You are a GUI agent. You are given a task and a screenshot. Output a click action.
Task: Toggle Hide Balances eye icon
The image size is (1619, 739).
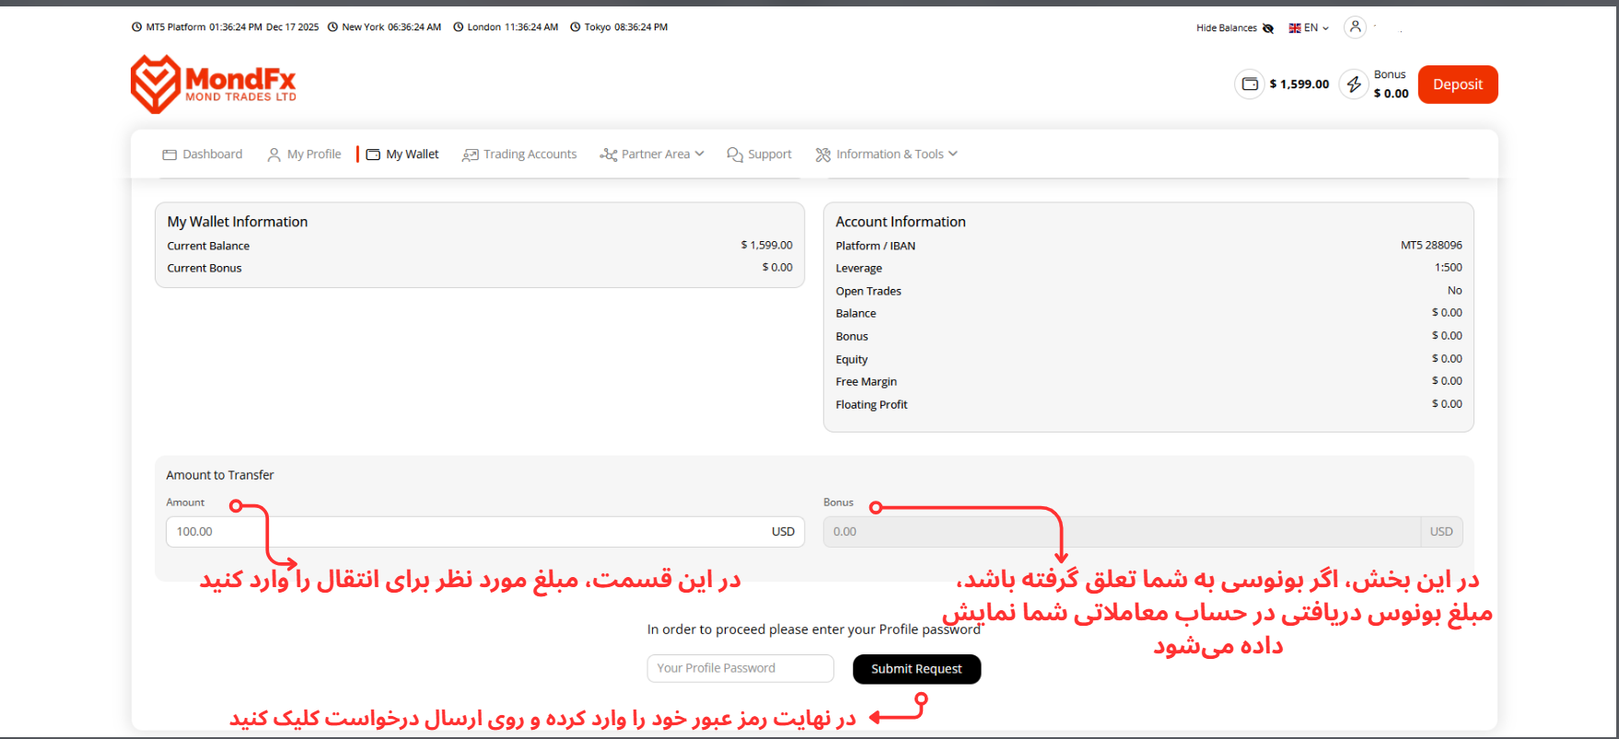[1268, 29]
